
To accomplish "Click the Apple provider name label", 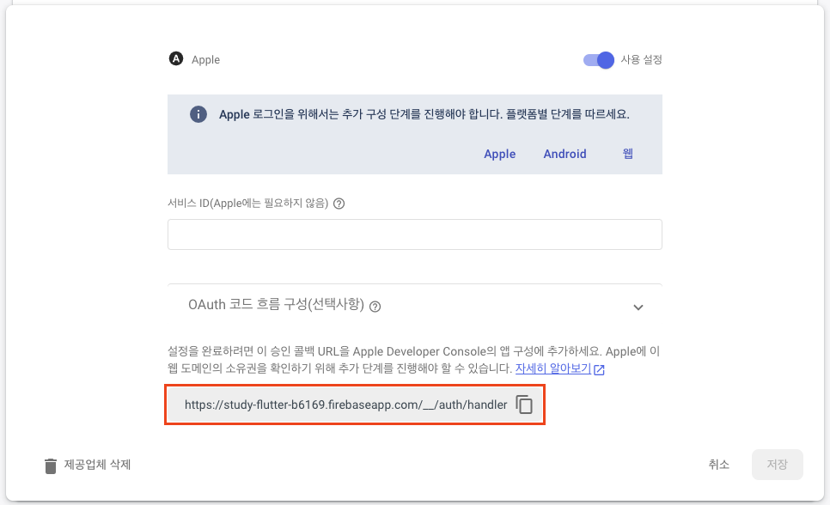I will 205,60.
